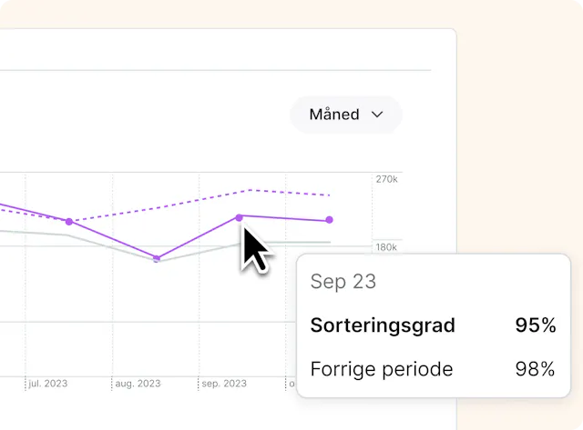Select the September data point on solid purple line

(x=240, y=217)
